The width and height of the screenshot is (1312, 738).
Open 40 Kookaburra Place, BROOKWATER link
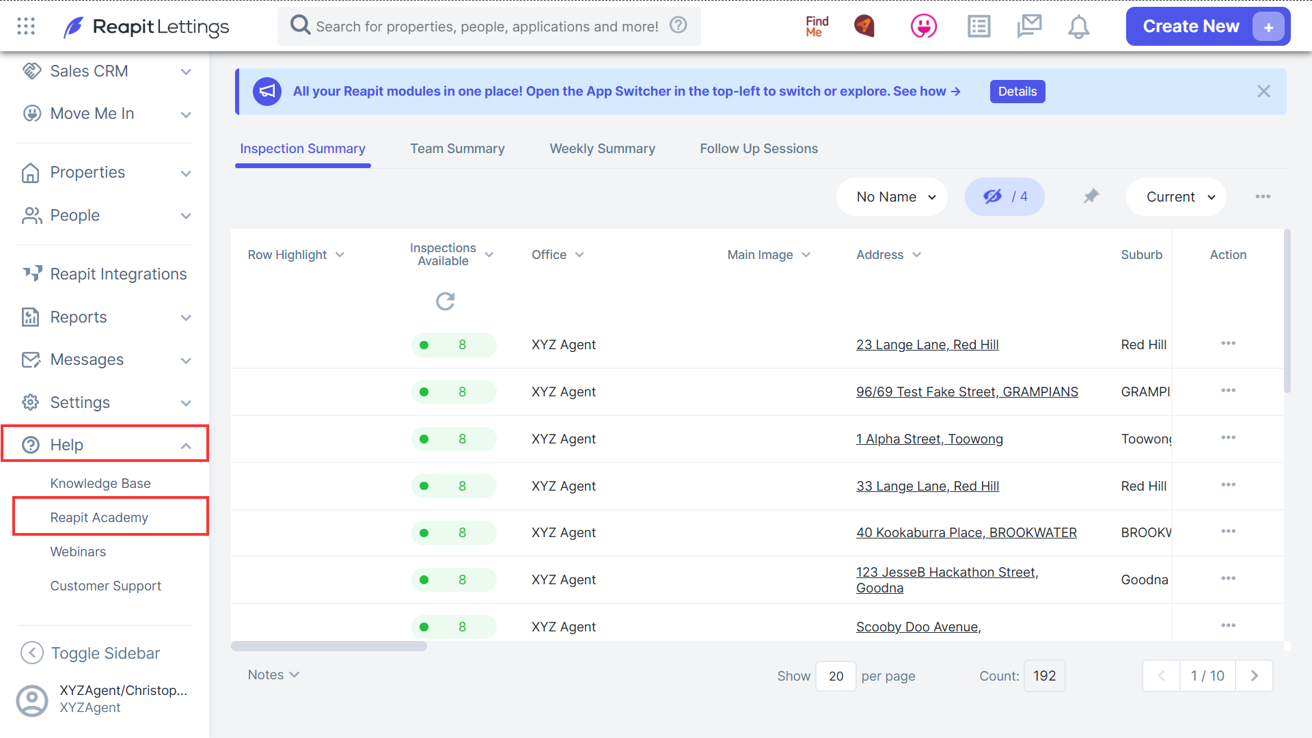(x=966, y=532)
